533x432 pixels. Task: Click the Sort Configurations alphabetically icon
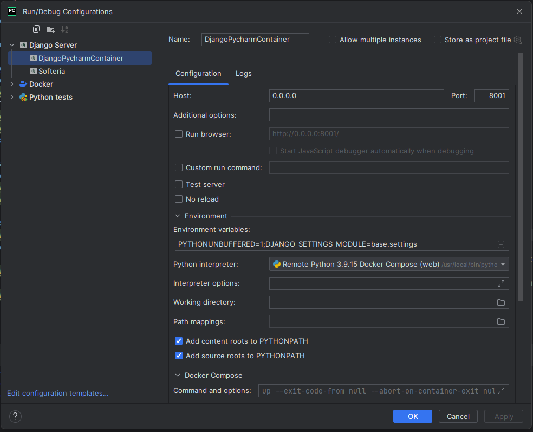coord(64,29)
